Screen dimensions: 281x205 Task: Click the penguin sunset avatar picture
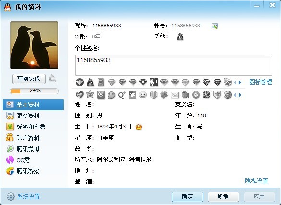[34, 45]
